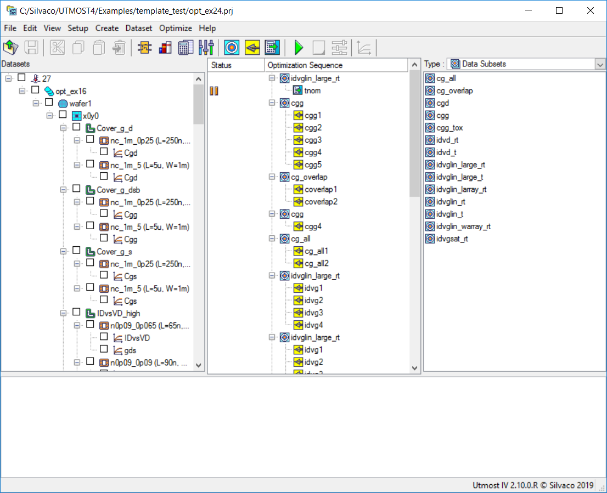Click the target data subset toolbar icon
Image resolution: width=607 pixels, height=493 pixels.
232,48
